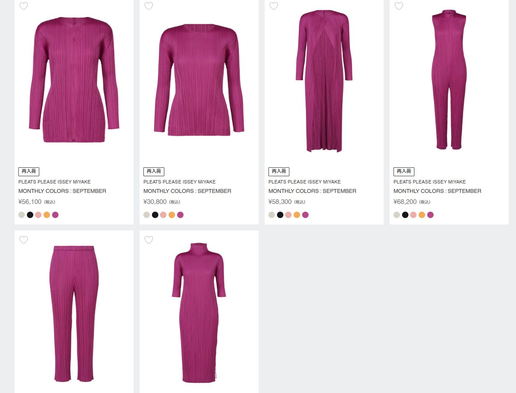Click MONTHLY COLORS : SEPTEMBER title above ¥30,800
This screenshot has height=393, width=516.
click(187, 191)
